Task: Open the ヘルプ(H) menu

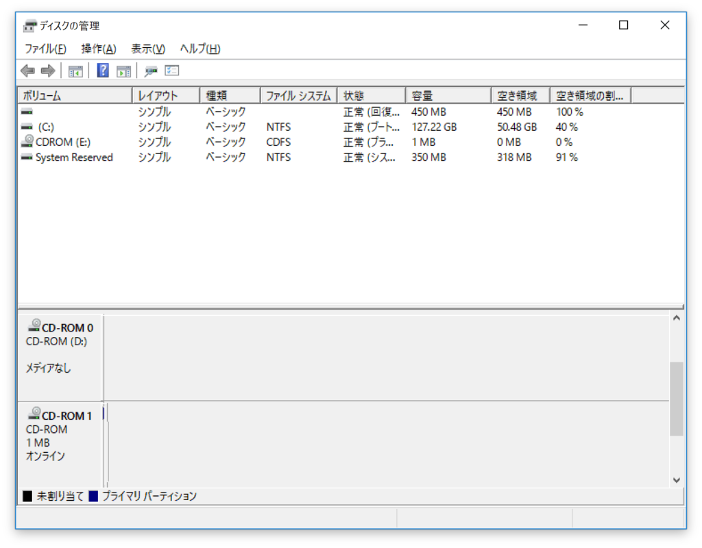Action: point(200,49)
